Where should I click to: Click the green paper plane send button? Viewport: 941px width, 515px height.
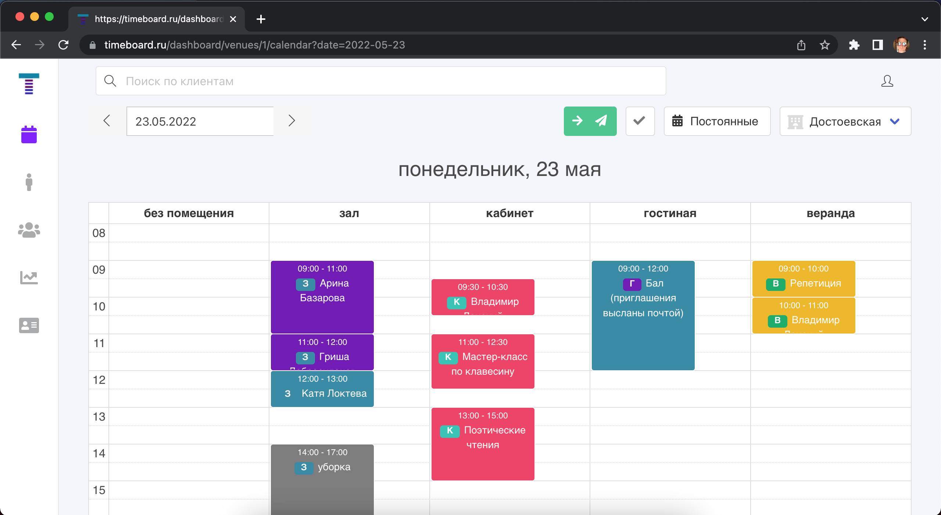pyautogui.click(x=590, y=121)
